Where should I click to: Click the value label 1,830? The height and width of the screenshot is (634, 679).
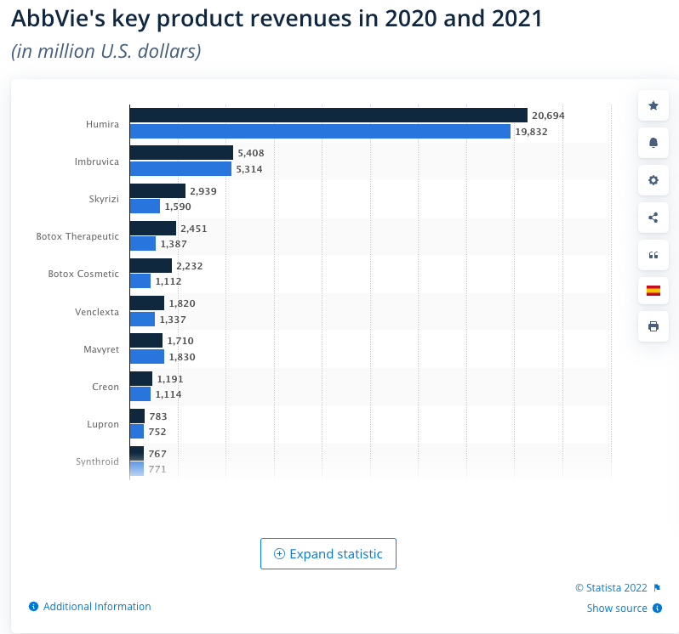point(182,357)
